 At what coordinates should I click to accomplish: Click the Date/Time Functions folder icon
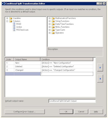[53, 24]
